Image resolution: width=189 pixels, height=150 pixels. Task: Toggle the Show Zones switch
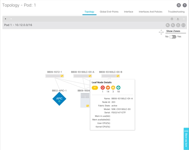(x=173, y=37)
